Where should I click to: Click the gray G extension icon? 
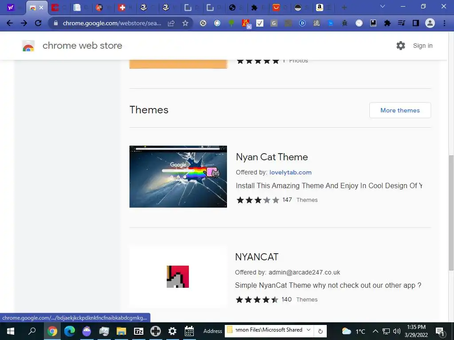click(x=274, y=23)
